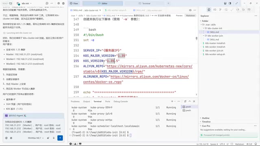
Task: Create new terminal with plus icon
Action: pyautogui.click(x=172, y=101)
